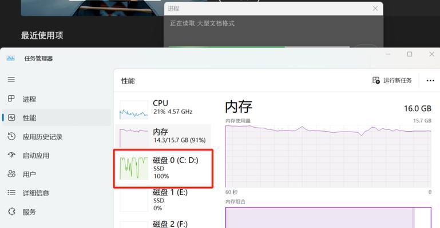Switch to 服务 page
440x228 pixels.
(29, 212)
